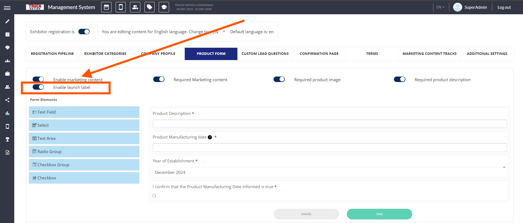
Task: Toggle Required product image switch
Action: tap(279, 80)
